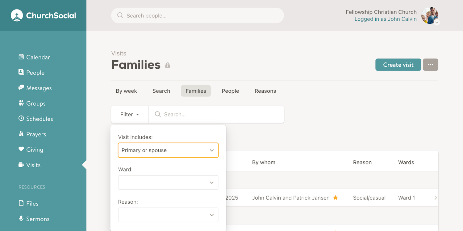Collapse the Filter dropdown panel
463x231 pixels.
(x=129, y=114)
